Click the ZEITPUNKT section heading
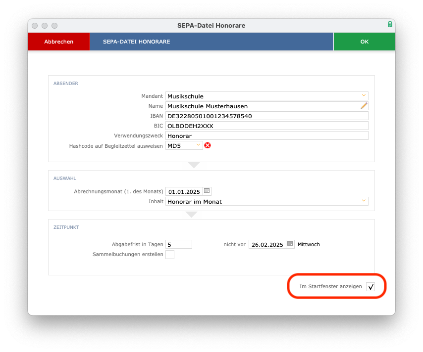 [66, 227]
